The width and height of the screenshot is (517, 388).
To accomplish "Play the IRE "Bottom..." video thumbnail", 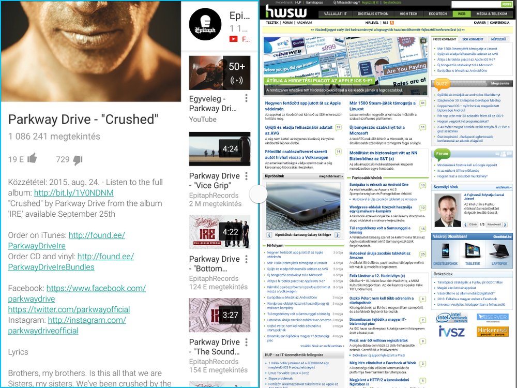I will 220,232.
